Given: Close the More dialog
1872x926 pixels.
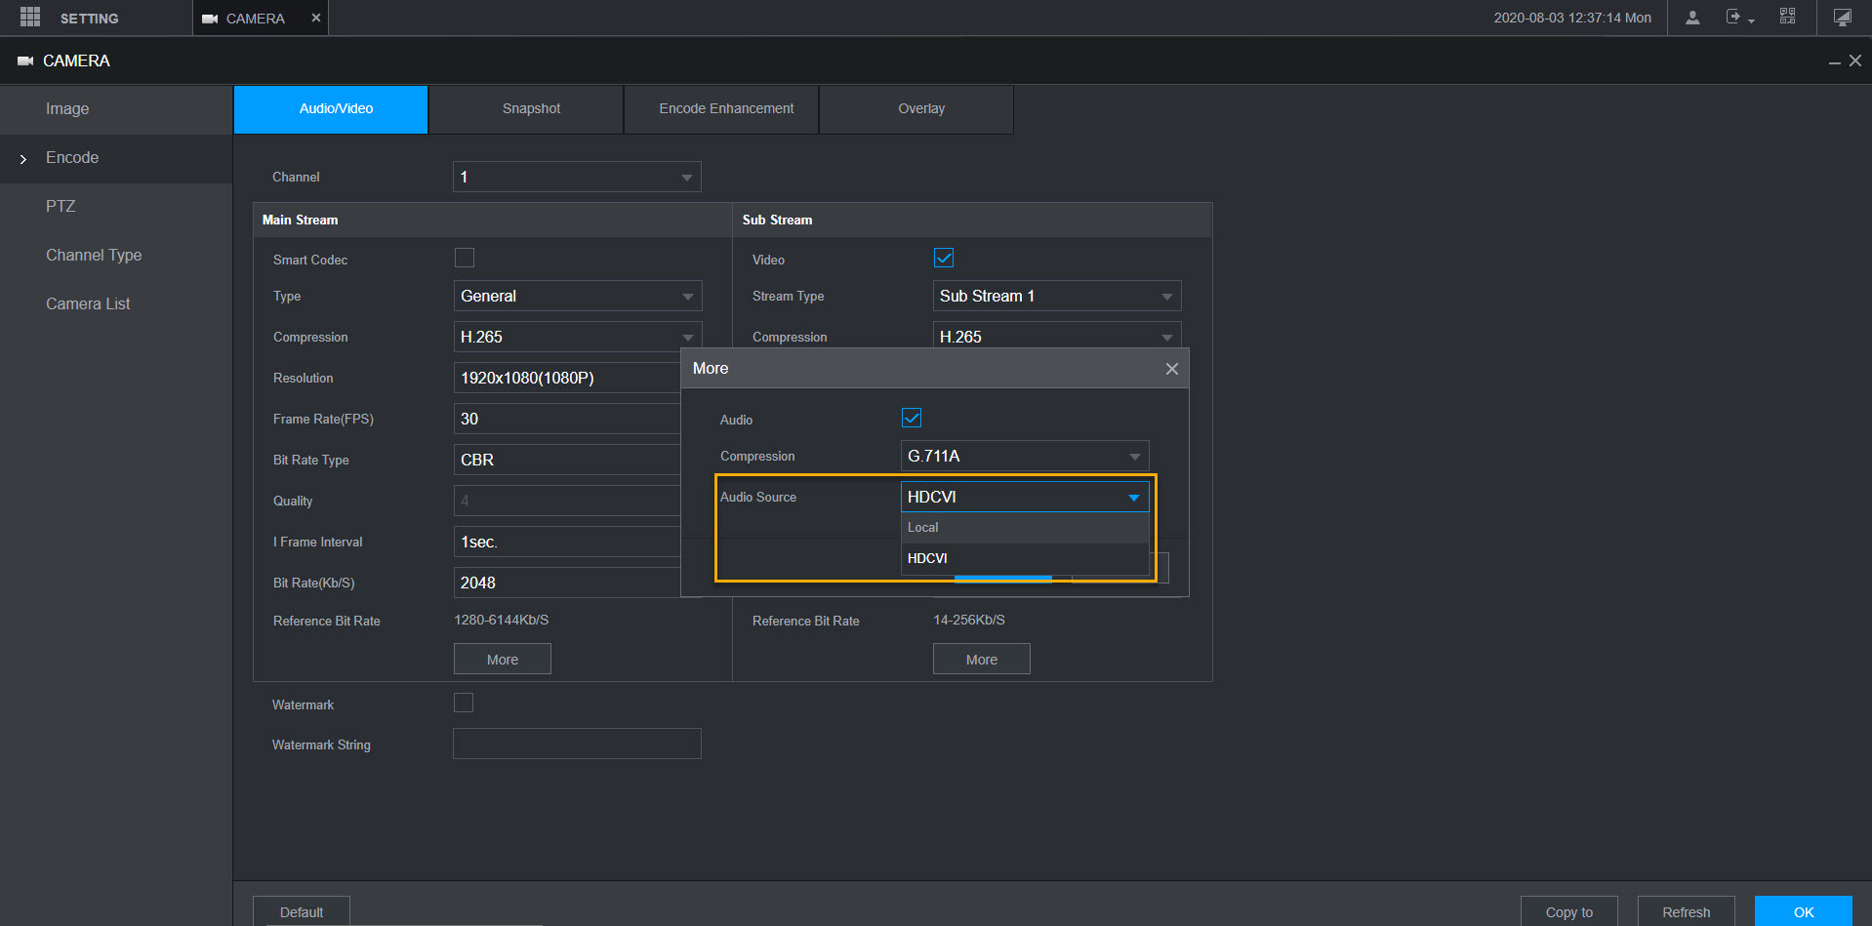Looking at the screenshot, I should pos(1171,369).
